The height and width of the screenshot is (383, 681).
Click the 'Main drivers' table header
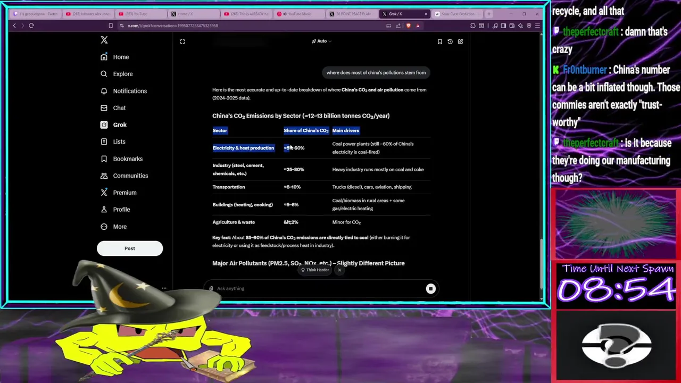pyautogui.click(x=346, y=130)
